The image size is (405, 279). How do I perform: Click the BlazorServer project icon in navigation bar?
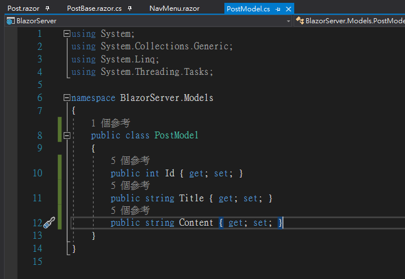pos(10,21)
